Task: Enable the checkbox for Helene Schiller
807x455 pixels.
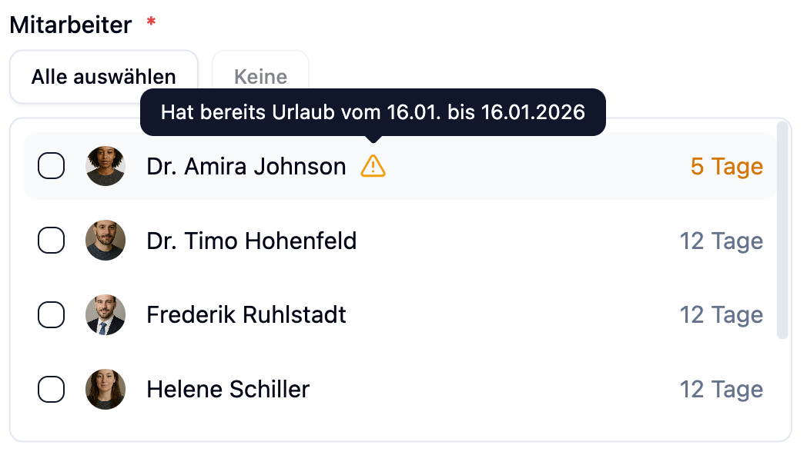Action: (52, 390)
